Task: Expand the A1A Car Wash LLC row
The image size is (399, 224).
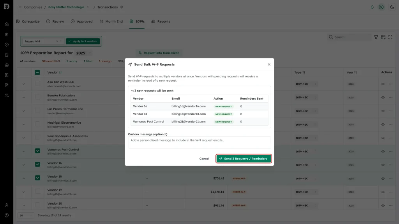Action: pyautogui.click(x=24, y=84)
